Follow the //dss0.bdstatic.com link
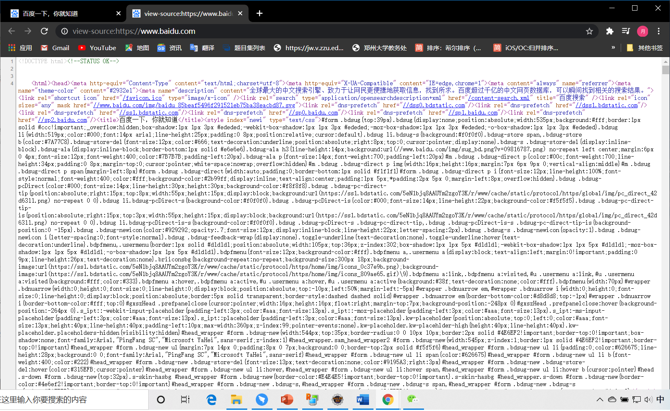The width and height of the screenshot is (670, 411). [x=434, y=105]
